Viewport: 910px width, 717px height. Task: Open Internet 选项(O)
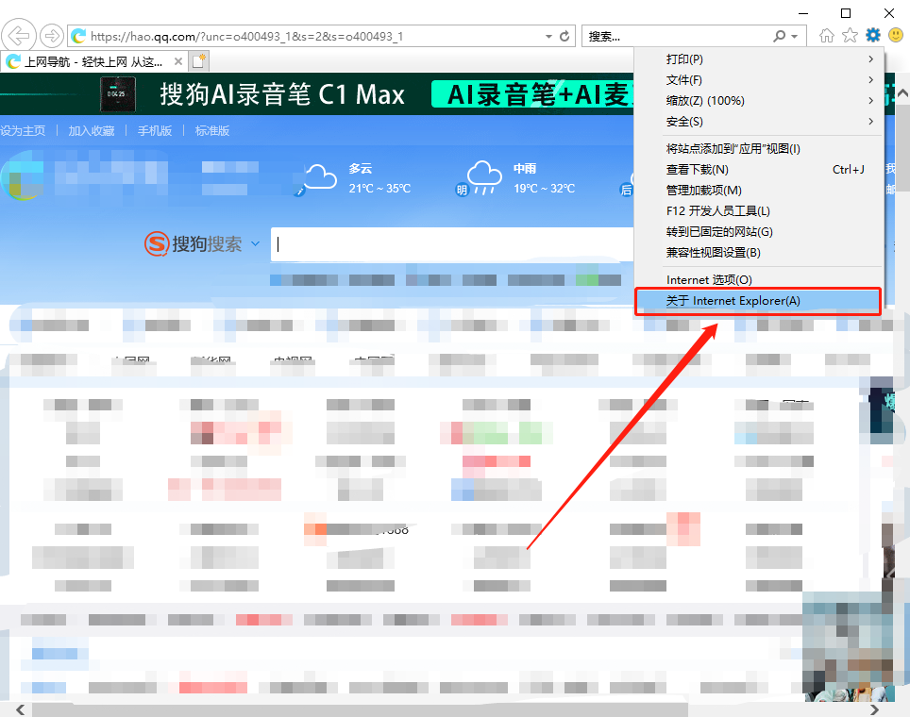point(759,280)
